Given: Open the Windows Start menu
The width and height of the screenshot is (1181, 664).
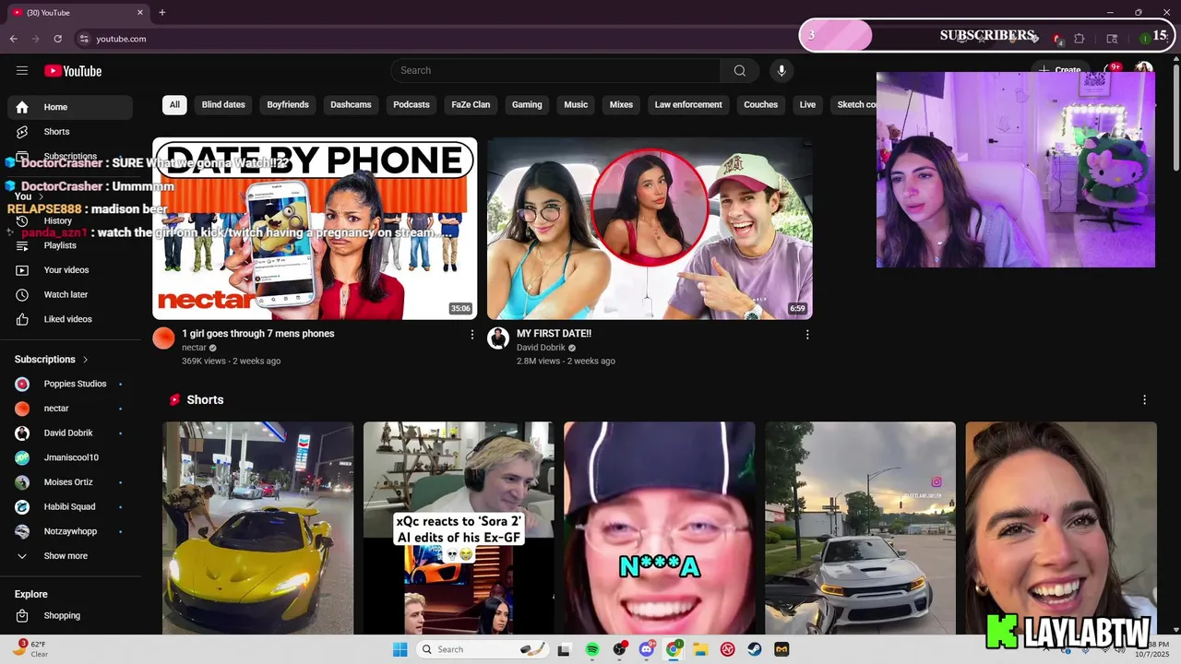Looking at the screenshot, I should (x=400, y=649).
